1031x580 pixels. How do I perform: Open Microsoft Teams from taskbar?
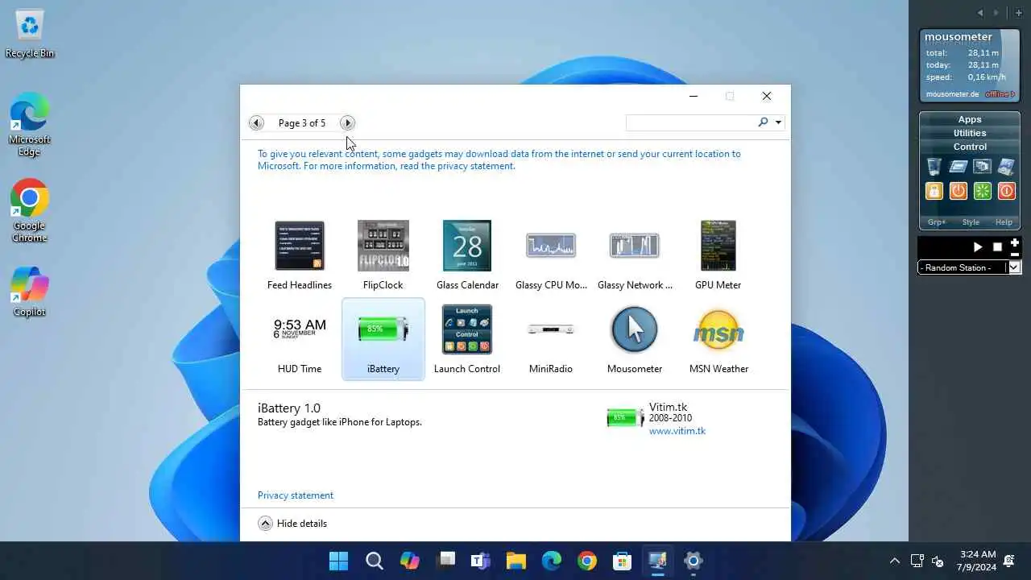tap(481, 561)
